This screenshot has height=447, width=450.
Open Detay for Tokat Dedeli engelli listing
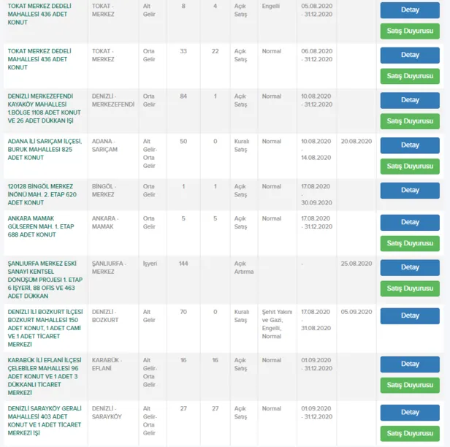point(410,10)
